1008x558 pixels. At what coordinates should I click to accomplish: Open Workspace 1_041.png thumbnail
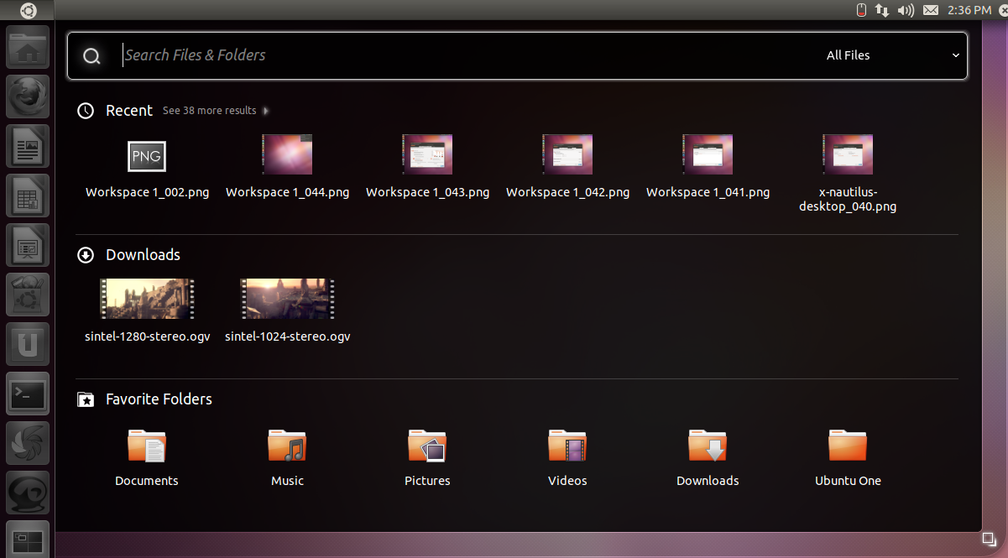pos(708,154)
